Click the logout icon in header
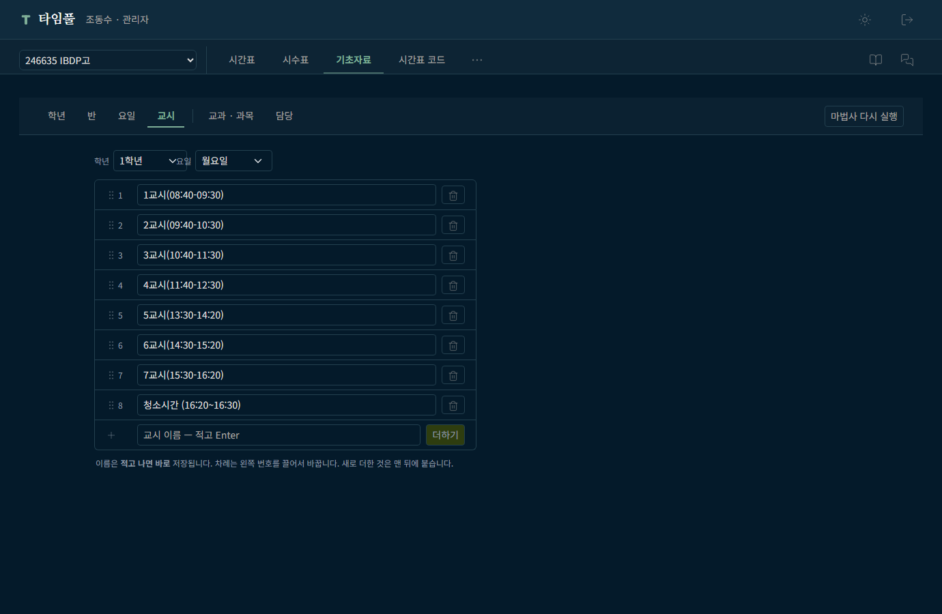The image size is (942, 614). click(x=907, y=20)
